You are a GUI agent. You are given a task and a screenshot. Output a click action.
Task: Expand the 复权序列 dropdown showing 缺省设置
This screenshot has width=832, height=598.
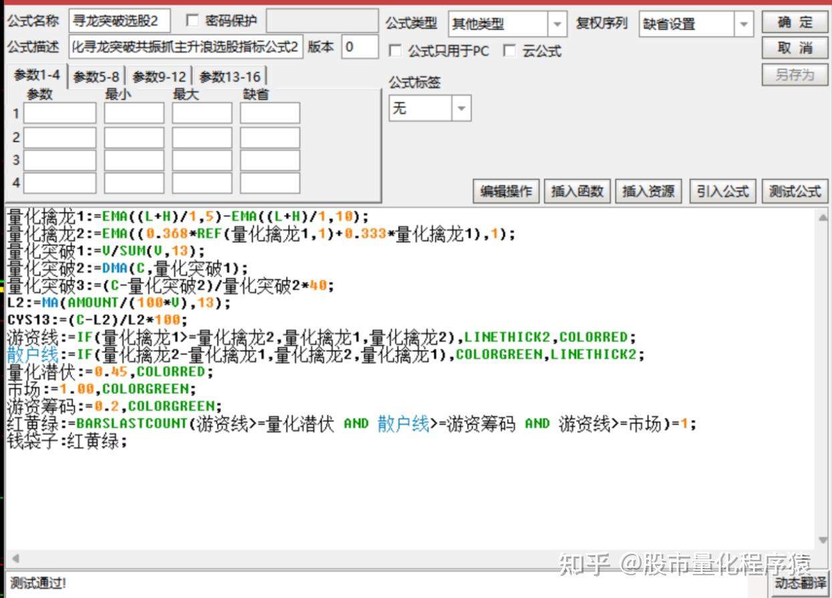pyautogui.click(x=696, y=24)
